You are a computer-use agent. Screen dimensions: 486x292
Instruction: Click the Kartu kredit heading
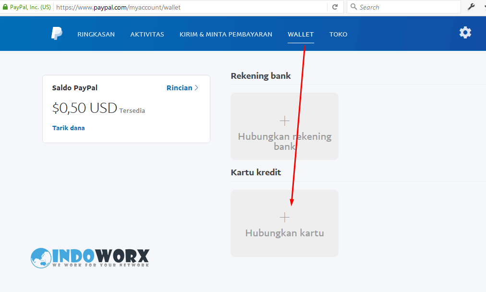255,172
